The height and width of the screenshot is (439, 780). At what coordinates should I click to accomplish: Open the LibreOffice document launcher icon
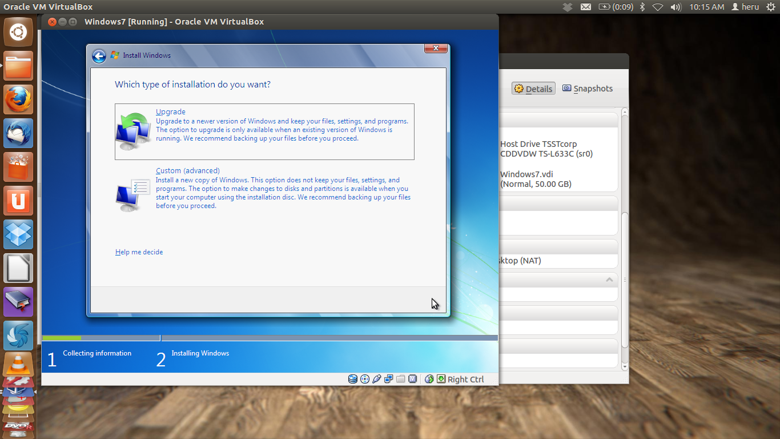click(18, 268)
